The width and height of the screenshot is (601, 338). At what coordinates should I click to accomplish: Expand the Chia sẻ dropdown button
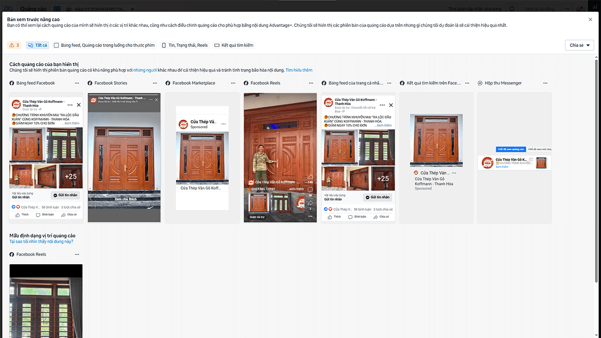[x=579, y=45]
